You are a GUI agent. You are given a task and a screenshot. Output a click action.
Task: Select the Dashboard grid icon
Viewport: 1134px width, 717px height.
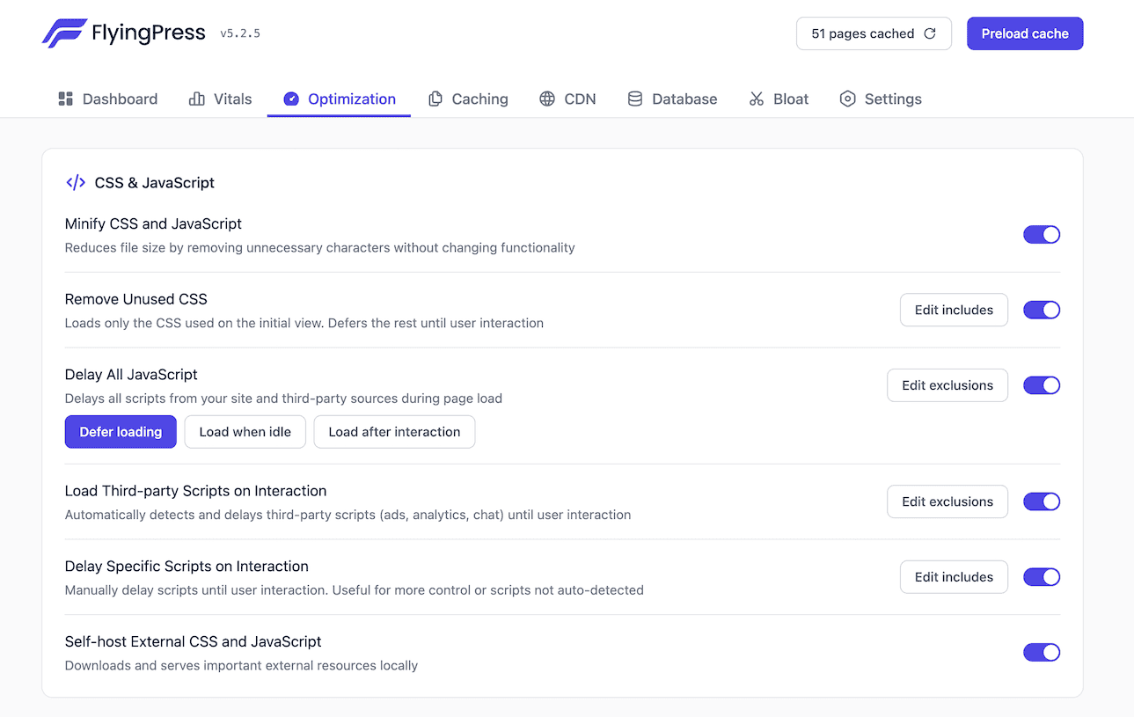click(65, 99)
